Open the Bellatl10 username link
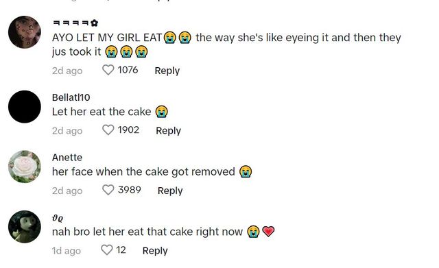 pyautogui.click(x=71, y=97)
